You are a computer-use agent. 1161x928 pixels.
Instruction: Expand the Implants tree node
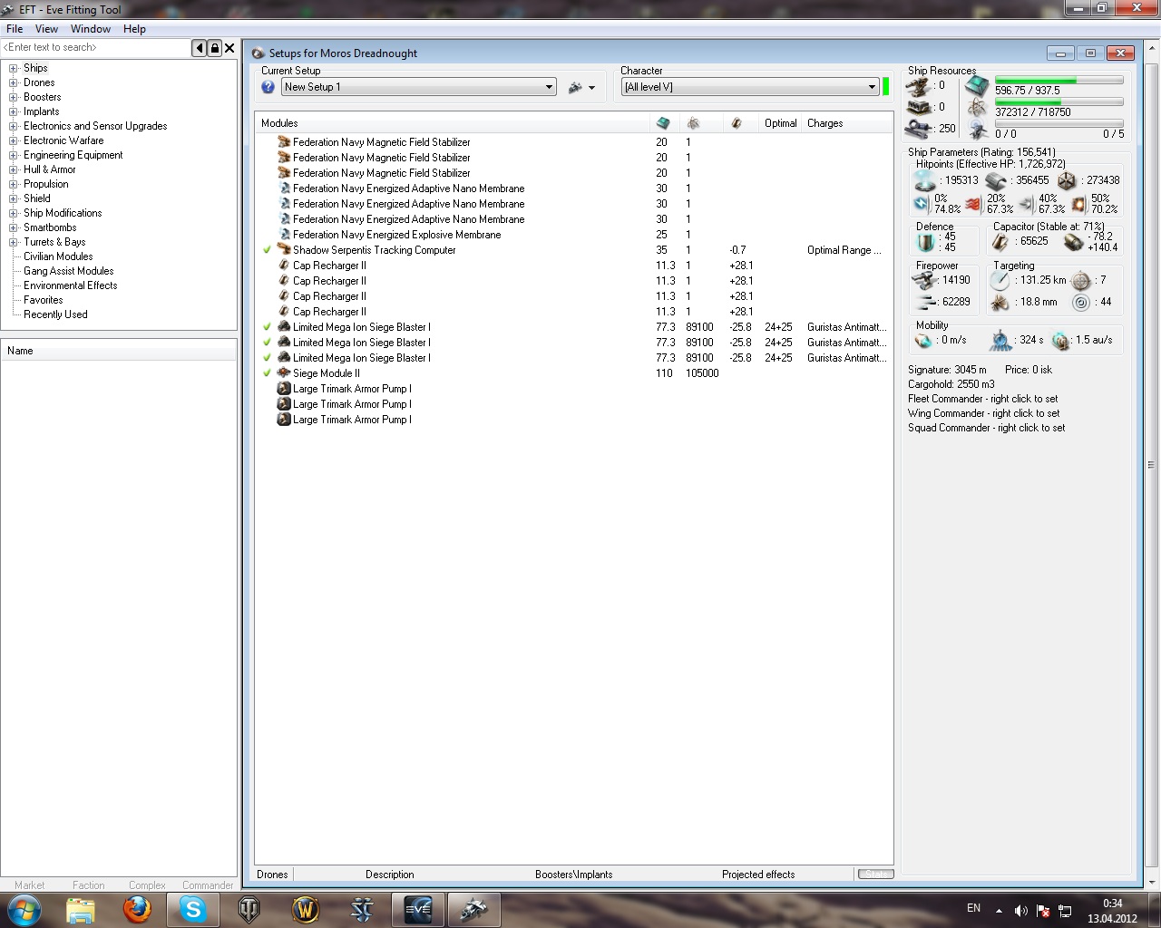pyautogui.click(x=14, y=111)
